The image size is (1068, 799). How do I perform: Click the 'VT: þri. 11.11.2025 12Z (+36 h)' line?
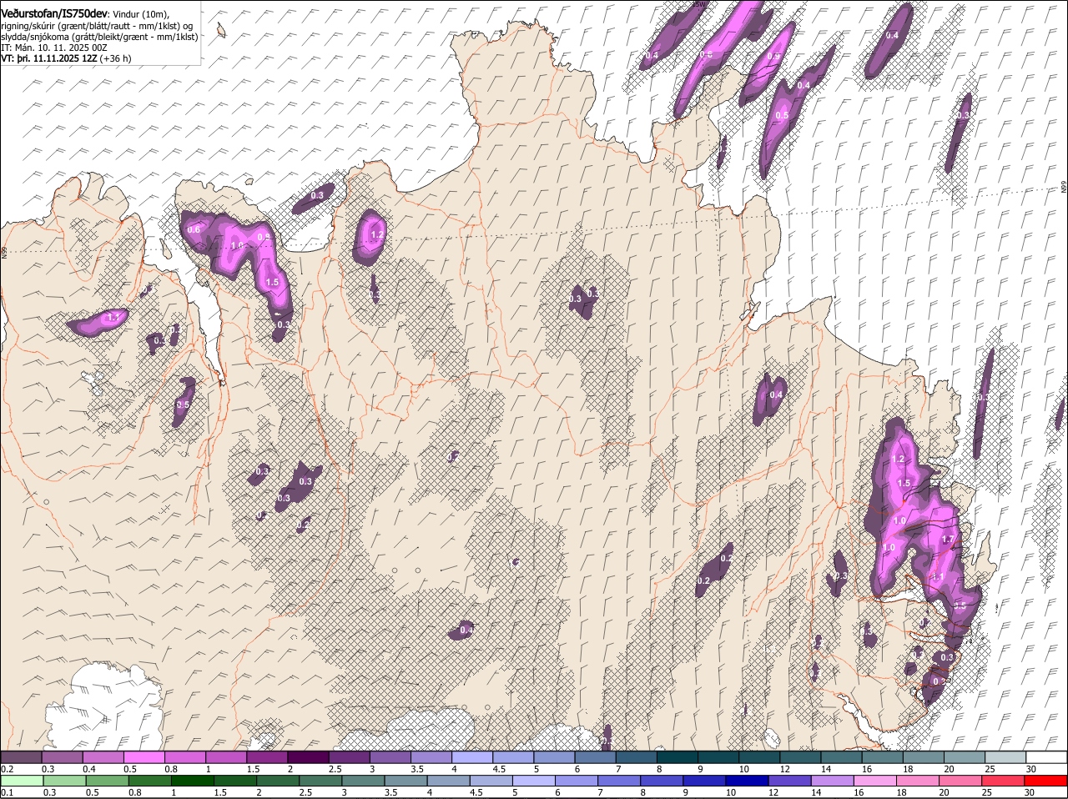click(x=67, y=59)
